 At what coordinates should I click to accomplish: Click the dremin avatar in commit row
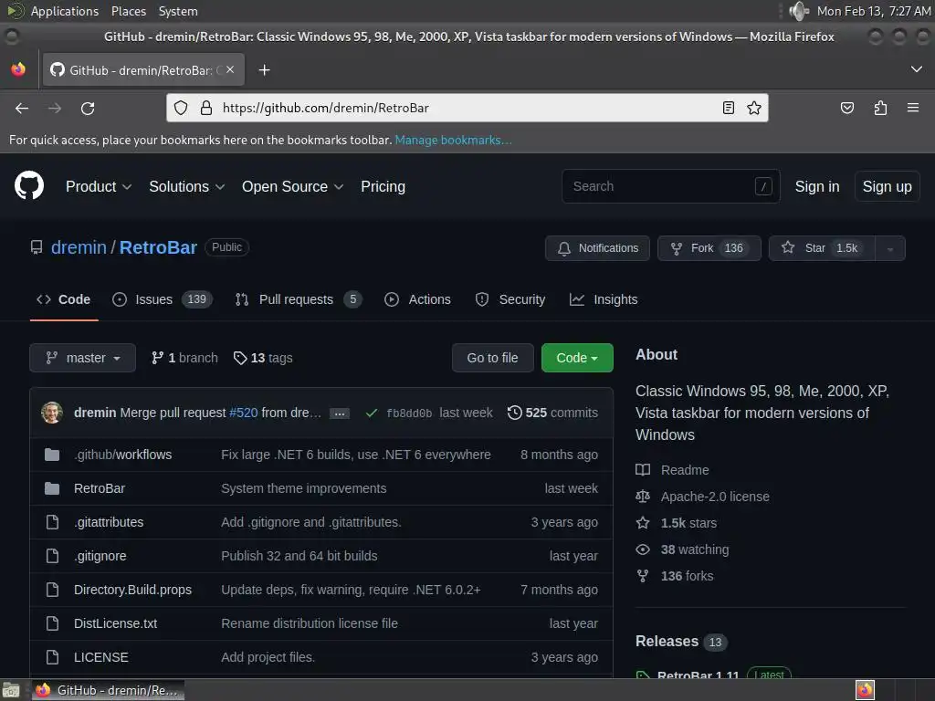coord(52,413)
